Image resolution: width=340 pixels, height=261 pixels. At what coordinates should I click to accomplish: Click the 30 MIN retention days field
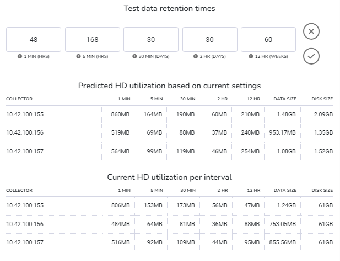click(x=151, y=40)
